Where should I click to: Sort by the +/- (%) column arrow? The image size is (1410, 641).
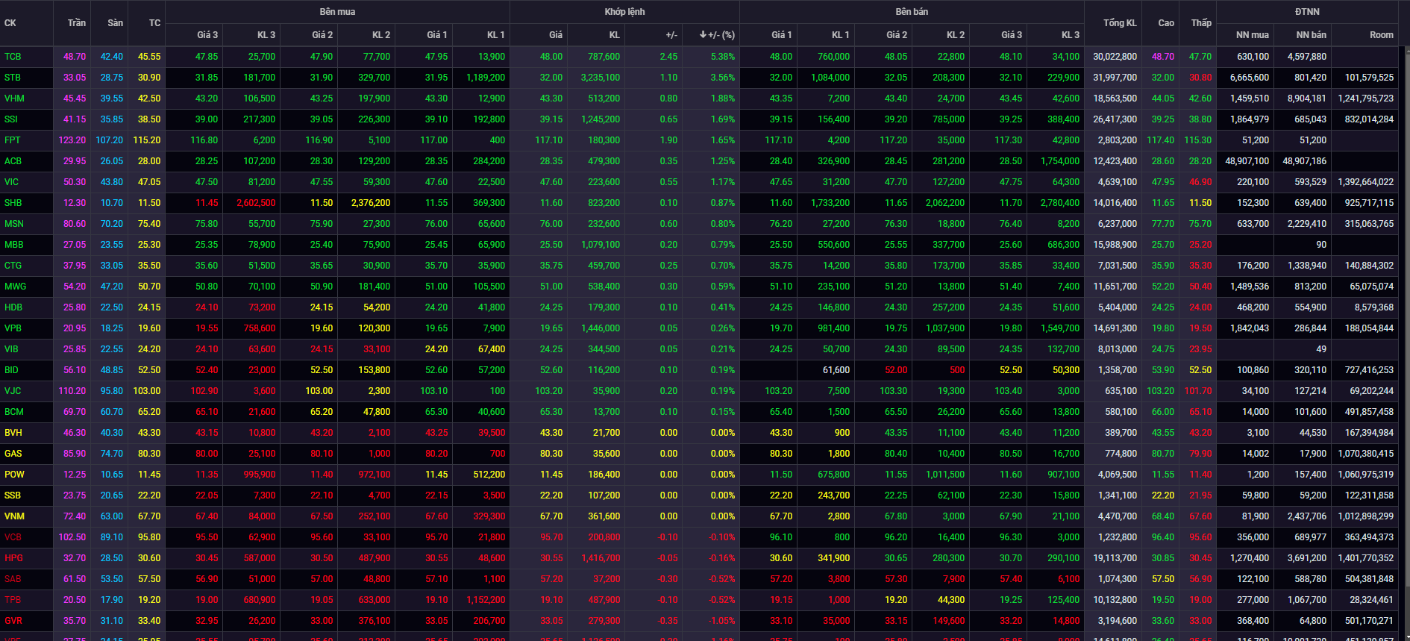click(x=703, y=35)
